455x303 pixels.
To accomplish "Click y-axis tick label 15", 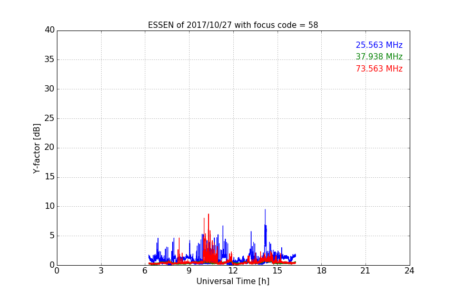I will [50, 177].
